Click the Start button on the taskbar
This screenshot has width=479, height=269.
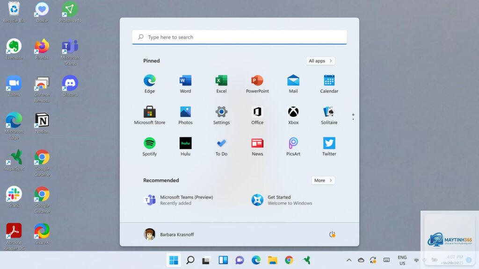point(174,260)
